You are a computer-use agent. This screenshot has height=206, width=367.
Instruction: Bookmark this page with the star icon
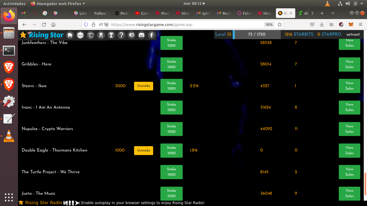pos(280,24)
